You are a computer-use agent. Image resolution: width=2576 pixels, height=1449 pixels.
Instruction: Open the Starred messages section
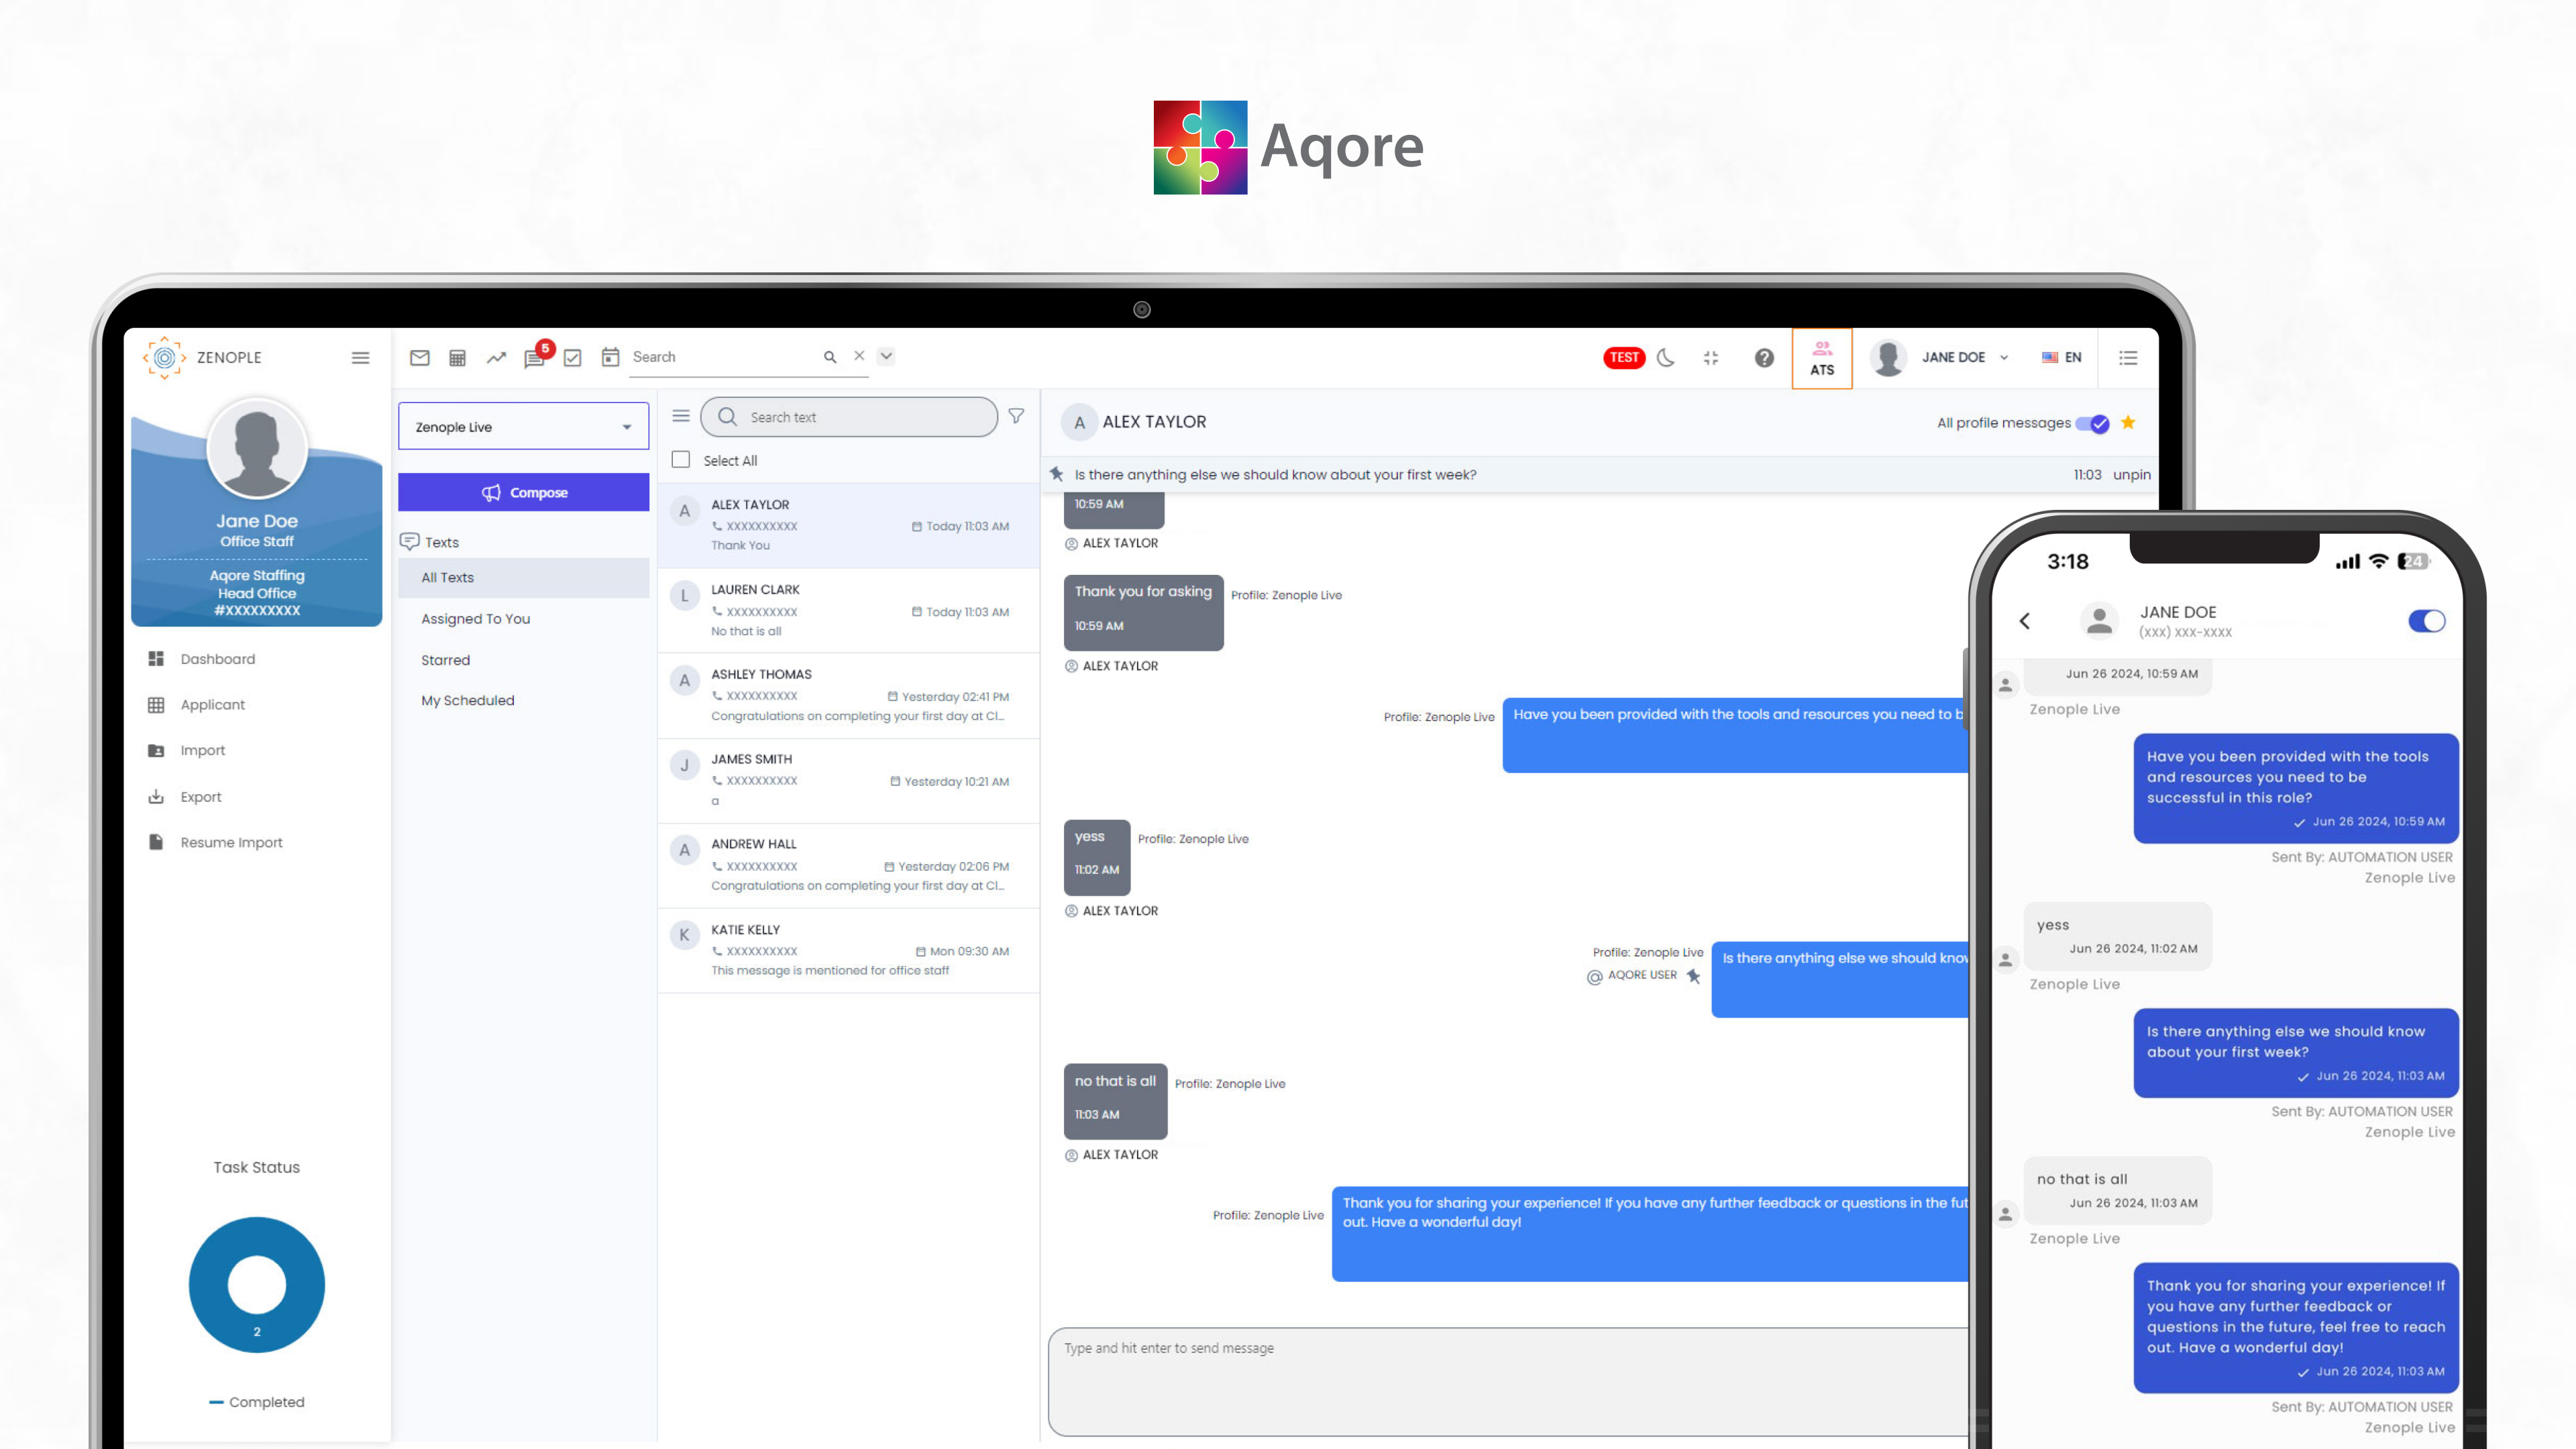point(445,660)
